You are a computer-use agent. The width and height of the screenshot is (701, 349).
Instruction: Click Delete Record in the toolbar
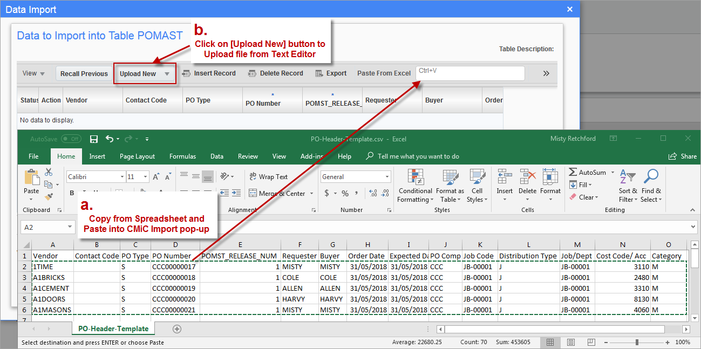(276, 73)
